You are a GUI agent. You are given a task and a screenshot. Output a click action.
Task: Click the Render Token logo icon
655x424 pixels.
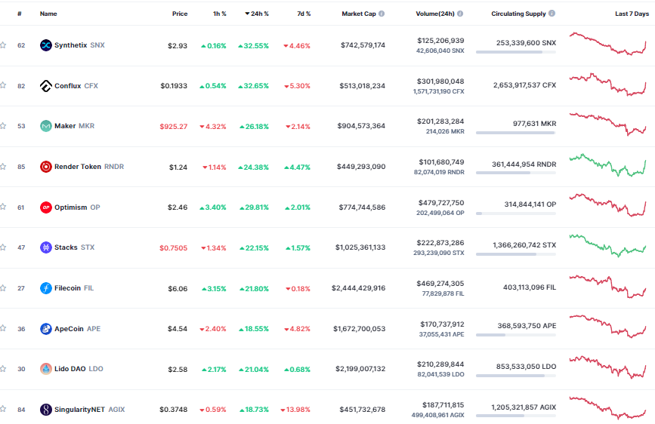[x=45, y=167]
